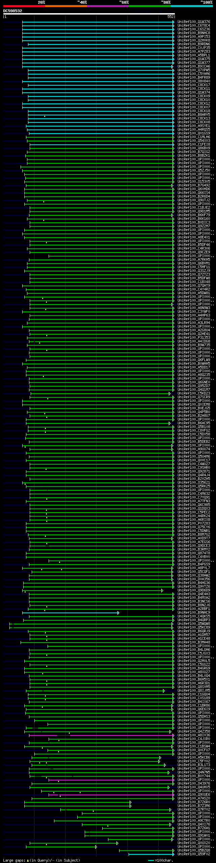216x863 pixels.
Task: Click the Large gaps legend text
Action: [42, 860]
